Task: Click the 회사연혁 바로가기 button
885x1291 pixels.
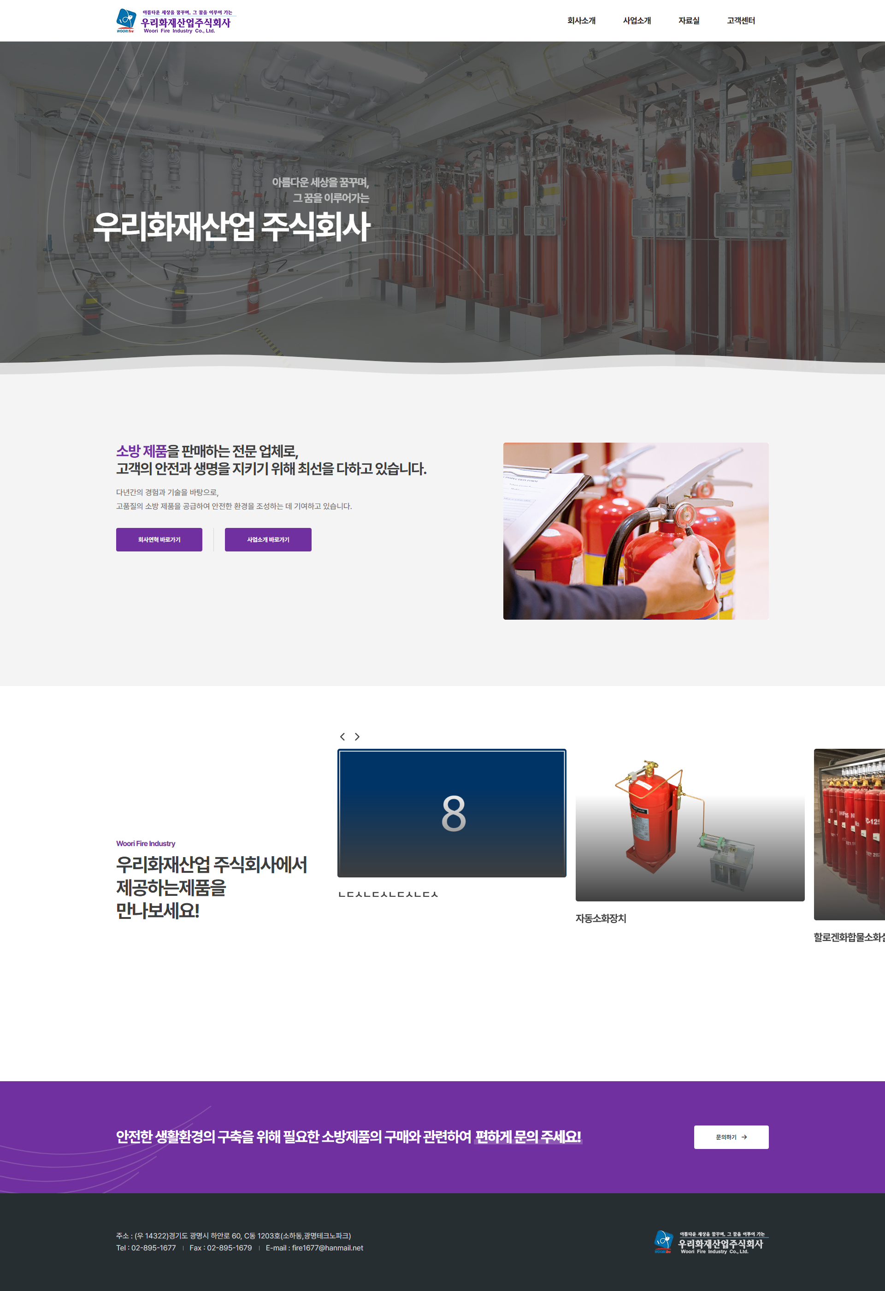Action: pyautogui.click(x=159, y=539)
